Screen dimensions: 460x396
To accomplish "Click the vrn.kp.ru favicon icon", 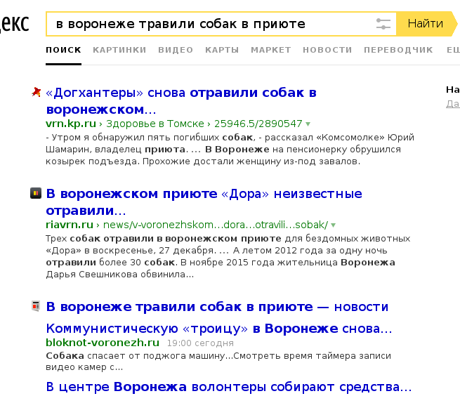I will pyautogui.click(x=36, y=93).
